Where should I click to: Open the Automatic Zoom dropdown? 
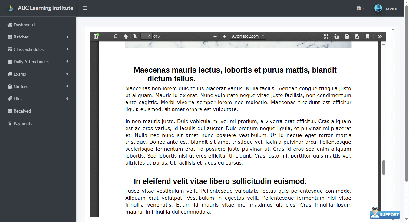[x=248, y=36]
